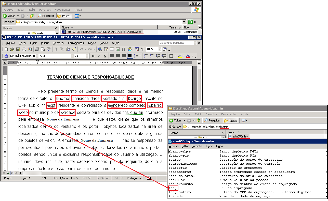Open the Views dropdown in top Explorer toolbar
This screenshot has width=328, height=201.
tap(80, 16)
